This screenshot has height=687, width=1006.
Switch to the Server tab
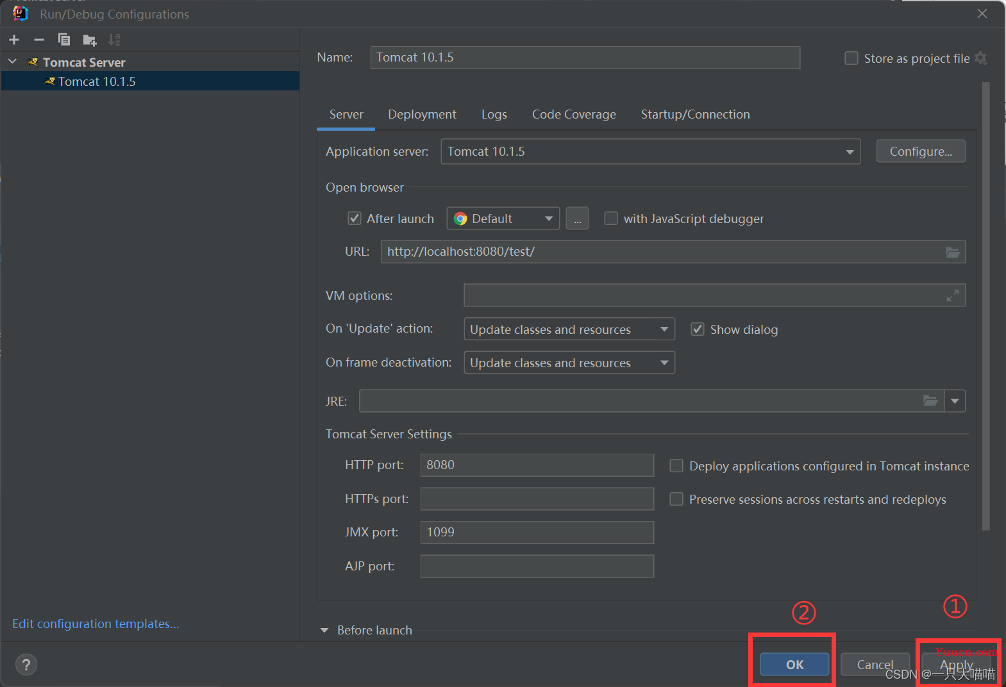click(346, 115)
